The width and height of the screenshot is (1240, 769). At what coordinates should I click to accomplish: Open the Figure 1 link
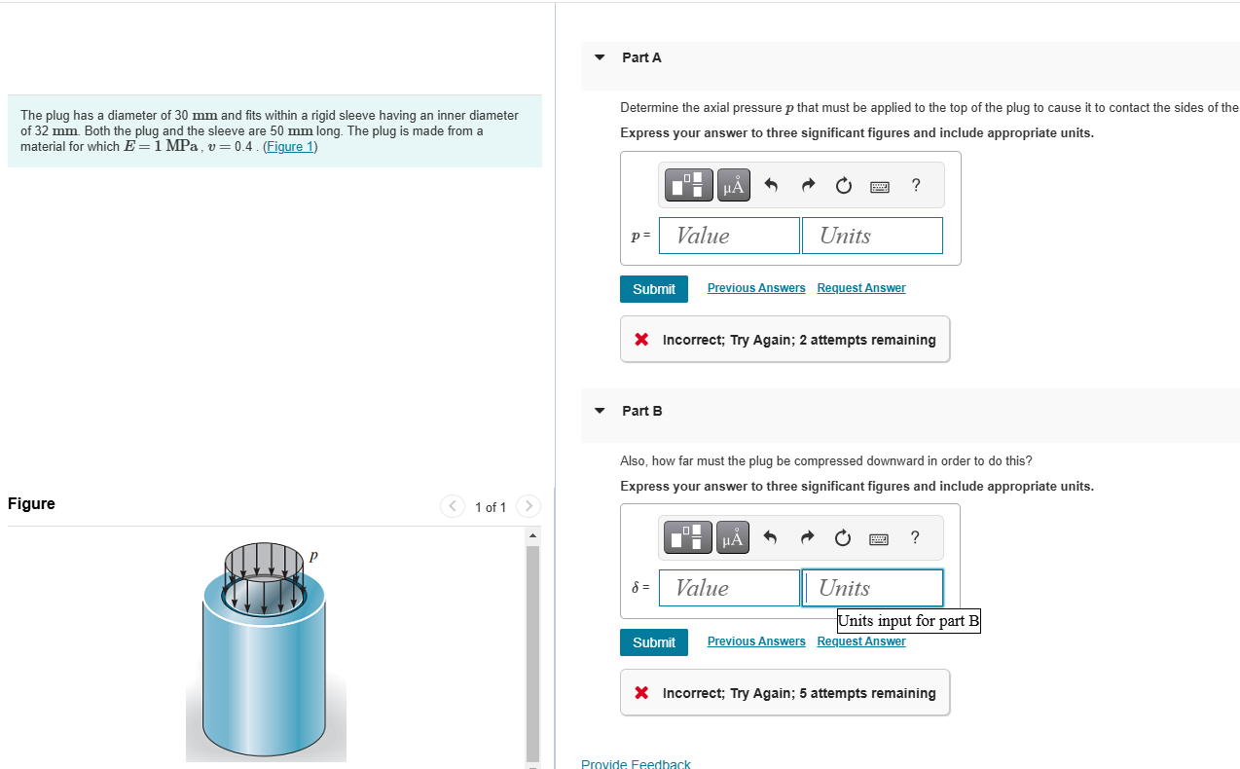coord(289,146)
